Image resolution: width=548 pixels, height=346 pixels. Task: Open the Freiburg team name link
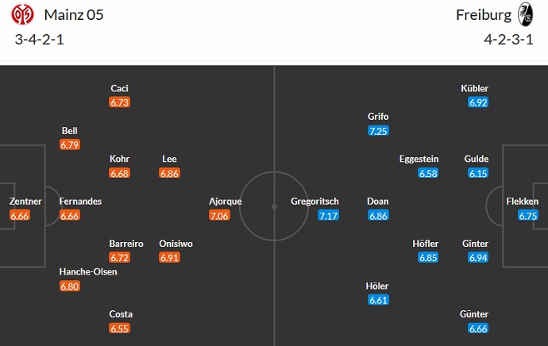[x=483, y=15]
